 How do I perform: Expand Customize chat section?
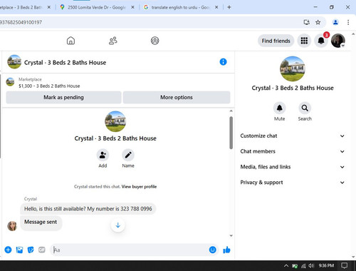pos(292,136)
